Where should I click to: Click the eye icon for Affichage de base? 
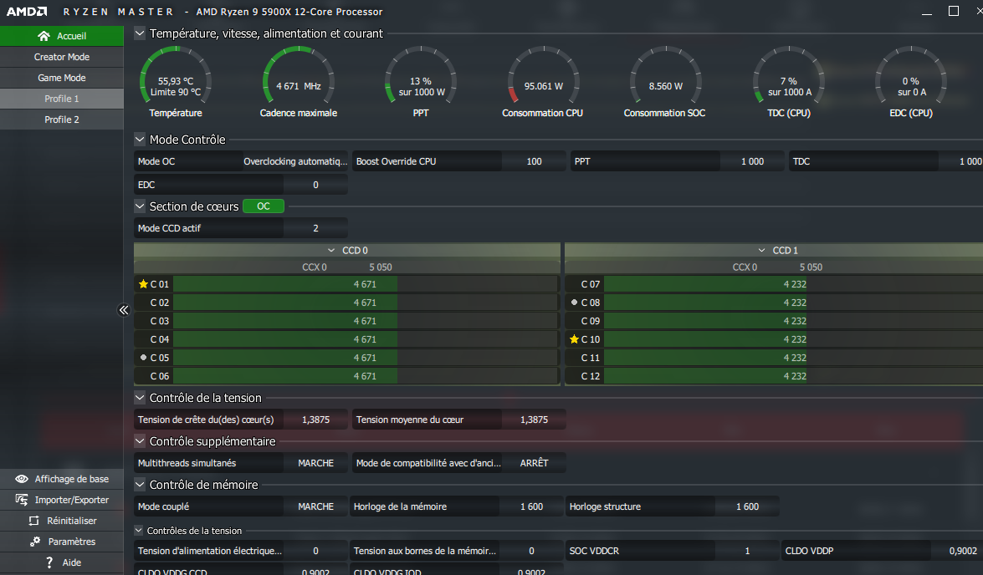pyautogui.click(x=21, y=479)
